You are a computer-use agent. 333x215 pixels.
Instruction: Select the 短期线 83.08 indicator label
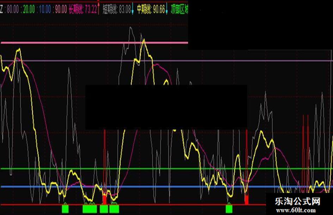pos(117,10)
